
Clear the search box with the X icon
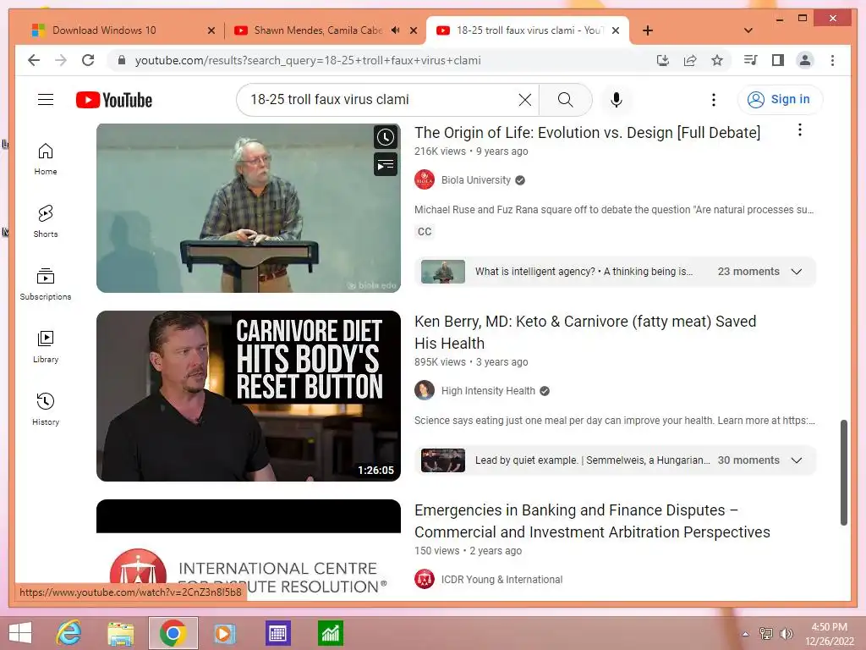[524, 100]
